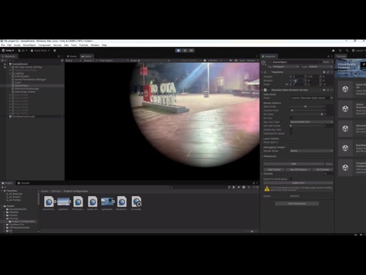Switch to the Console tab
This screenshot has height=275, width=366.
(x=23, y=183)
